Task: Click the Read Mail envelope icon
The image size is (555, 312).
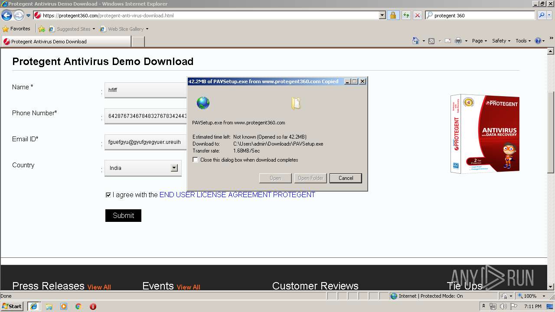Action: point(447,41)
